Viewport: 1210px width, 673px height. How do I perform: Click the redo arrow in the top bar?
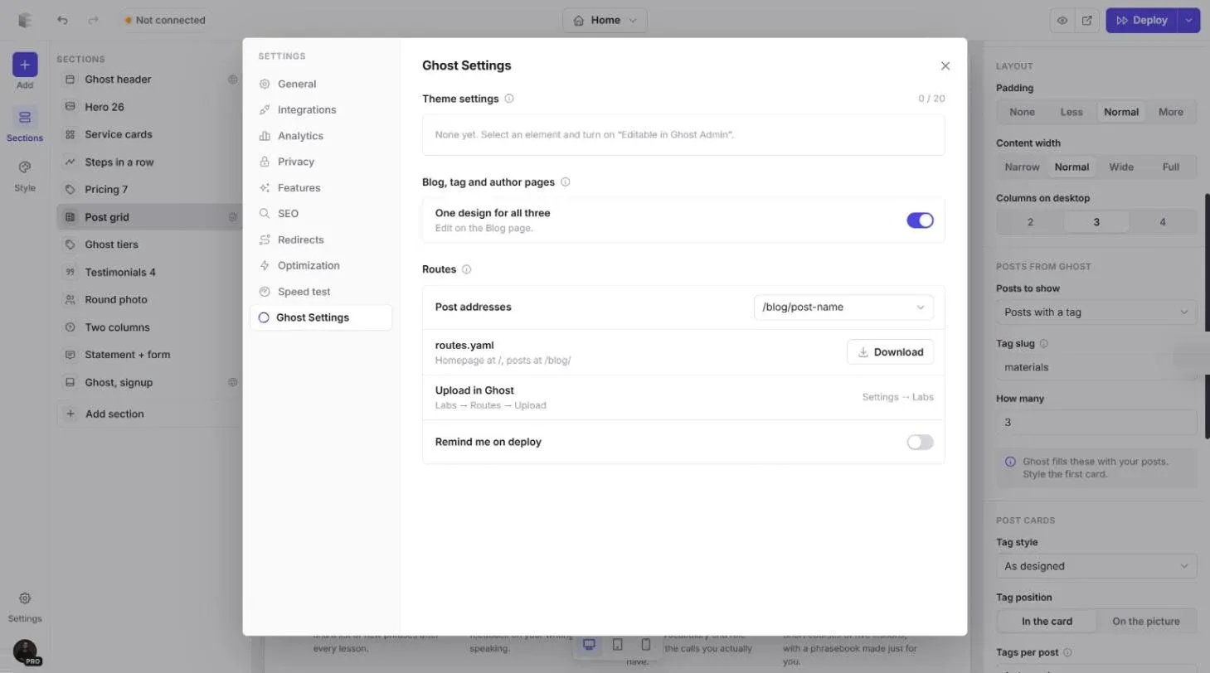coord(93,20)
